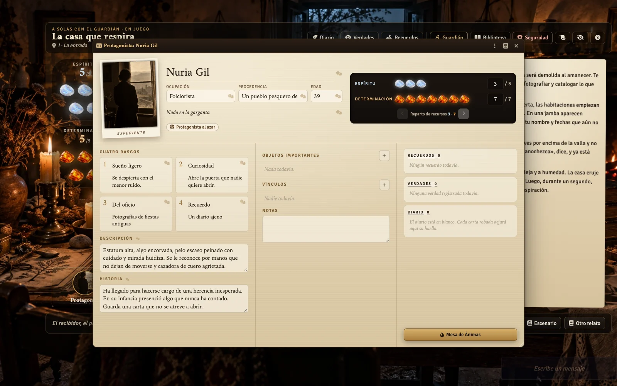617x386 pixels.
Task: Click the Expediente portrait photo of Nuria Gil
Action: [x=130, y=95]
